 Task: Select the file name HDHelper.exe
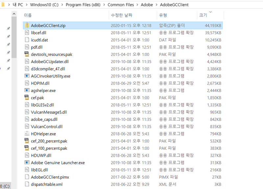coord(43,134)
